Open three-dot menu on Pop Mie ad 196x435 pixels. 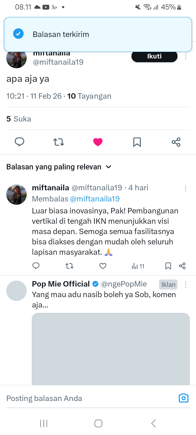pyautogui.click(x=186, y=285)
